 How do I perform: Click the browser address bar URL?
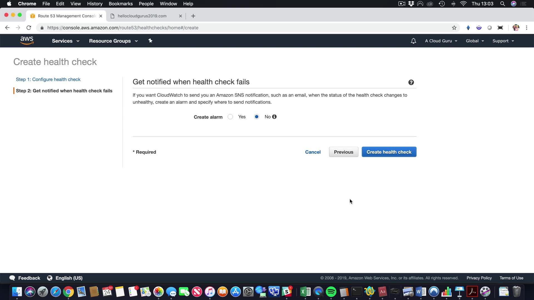(x=123, y=28)
